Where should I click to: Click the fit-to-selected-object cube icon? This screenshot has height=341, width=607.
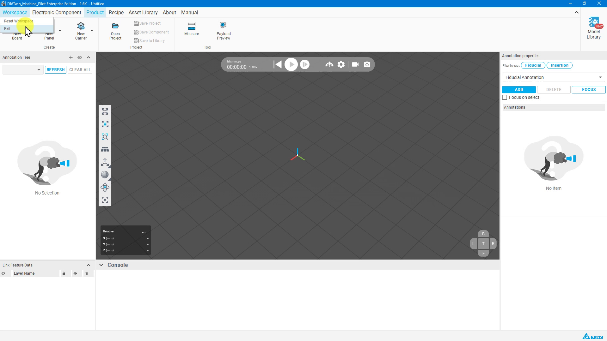(x=105, y=124)
